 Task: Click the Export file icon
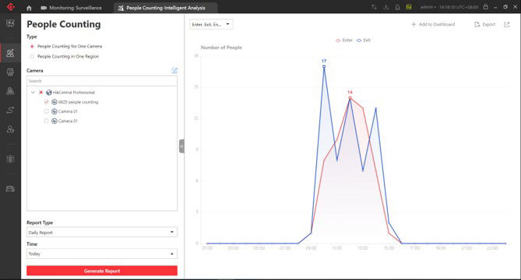pos(477,25)
